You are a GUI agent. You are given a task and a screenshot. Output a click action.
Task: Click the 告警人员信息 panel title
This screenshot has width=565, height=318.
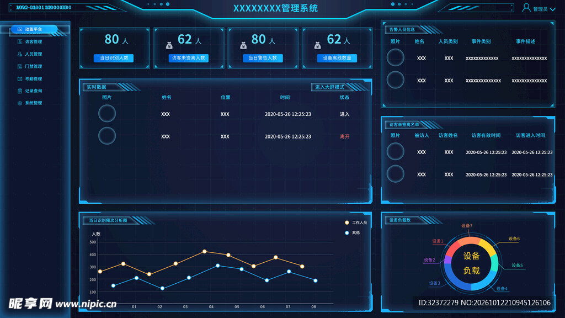[402, 30]
